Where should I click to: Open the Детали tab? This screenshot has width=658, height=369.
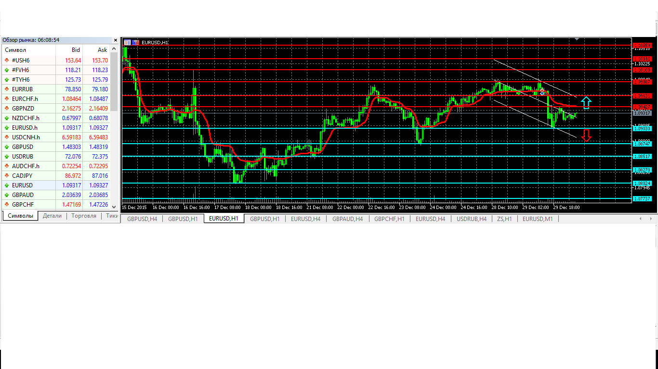tap(52, 216)
